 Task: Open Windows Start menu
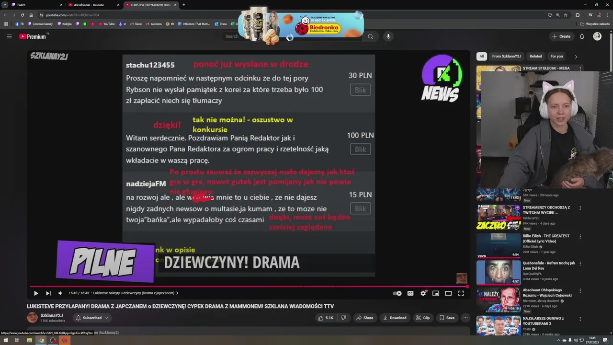[x=5, y=340]
